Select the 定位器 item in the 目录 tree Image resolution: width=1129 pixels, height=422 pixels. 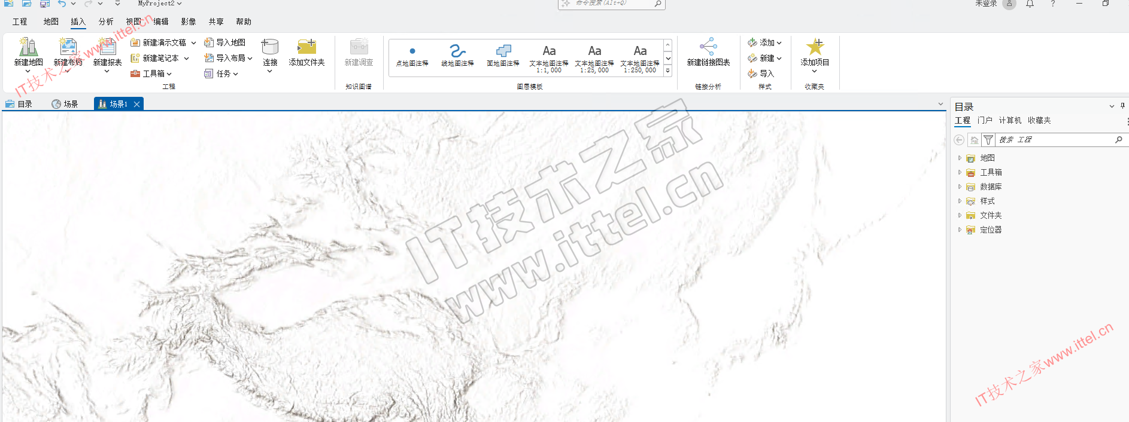coord(991,230)
